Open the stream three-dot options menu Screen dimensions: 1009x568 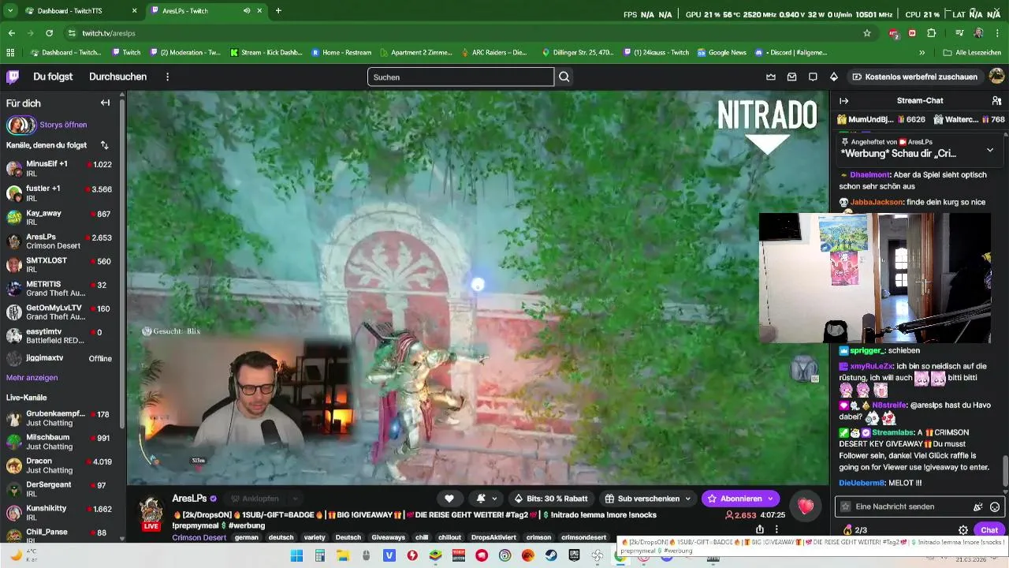coord(776,529)
